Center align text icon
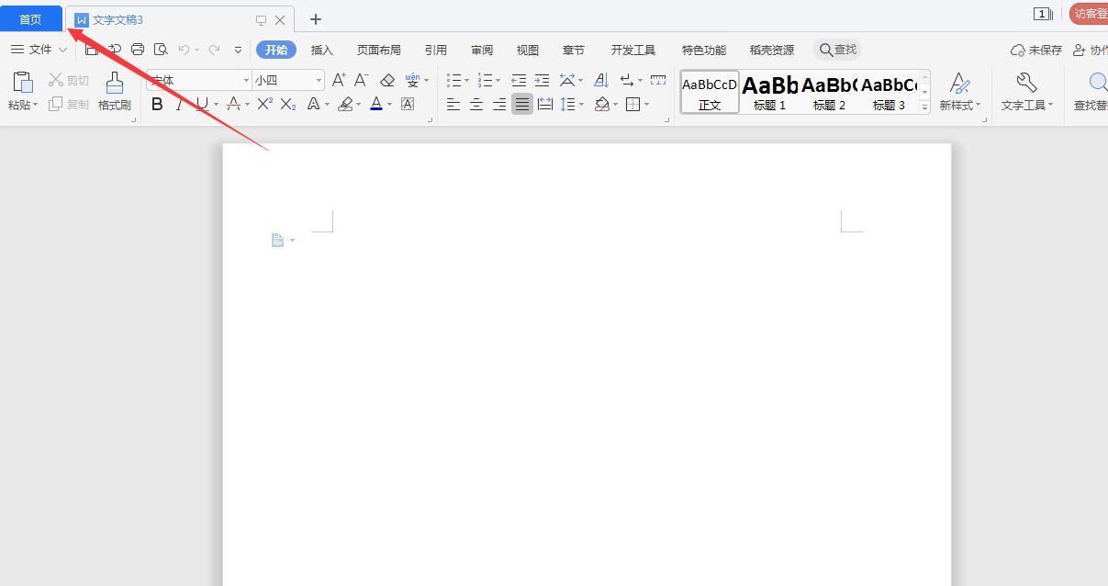Screen dimensions: 1108x586 pos(476,105)
